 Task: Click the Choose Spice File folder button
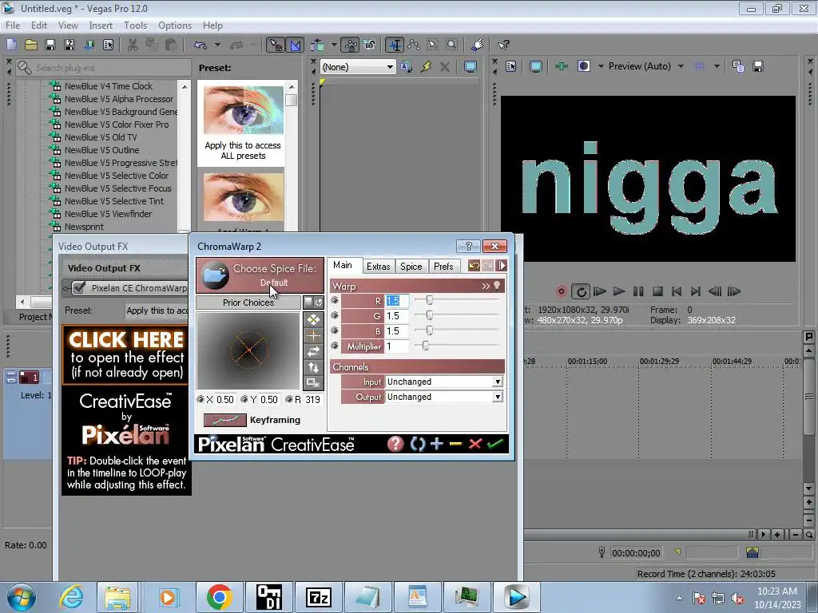click(260, 275)
